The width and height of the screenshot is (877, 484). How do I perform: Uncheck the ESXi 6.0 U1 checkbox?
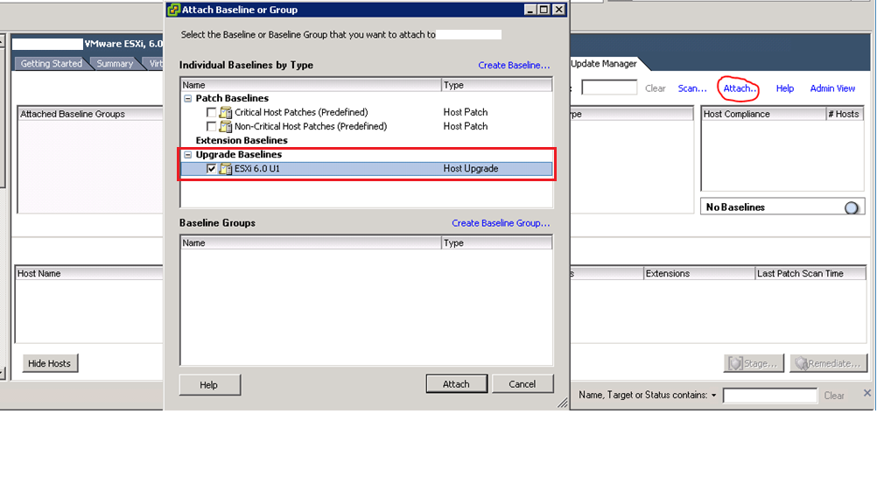pos(211,168)
